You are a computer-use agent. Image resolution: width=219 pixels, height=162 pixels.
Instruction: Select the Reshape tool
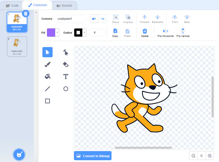coord(65,52)
